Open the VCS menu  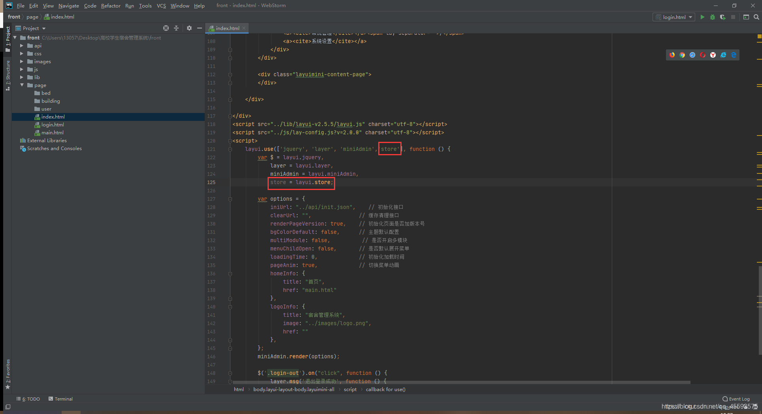[161, 6]
